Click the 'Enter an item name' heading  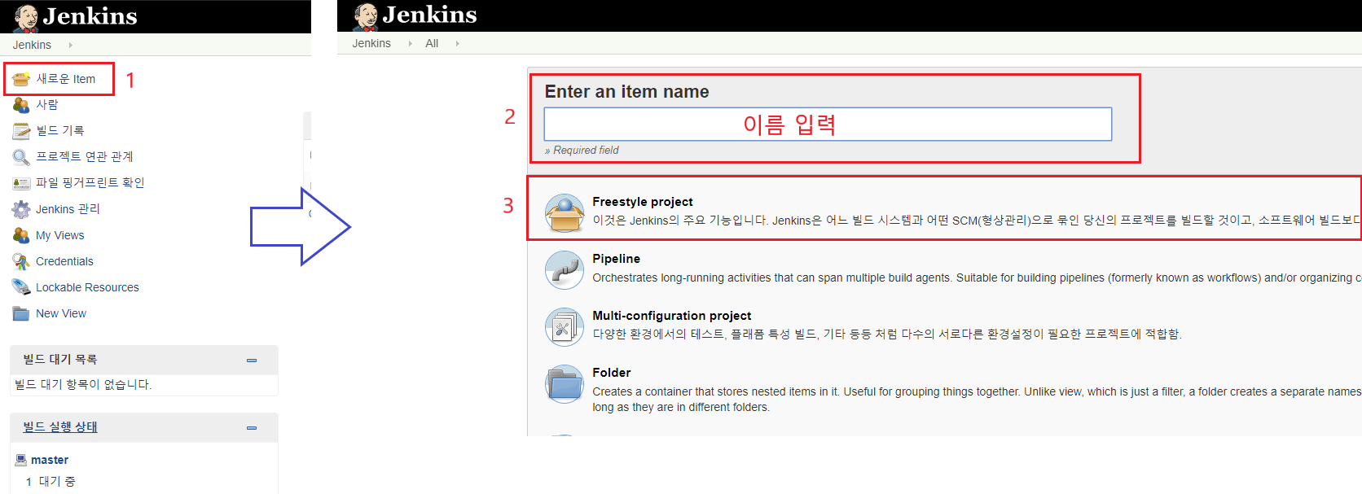tap(627, 92)
